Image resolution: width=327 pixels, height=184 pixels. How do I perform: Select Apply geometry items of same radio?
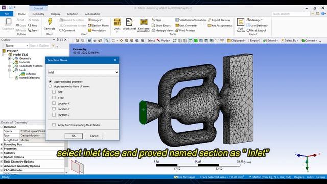50,86
